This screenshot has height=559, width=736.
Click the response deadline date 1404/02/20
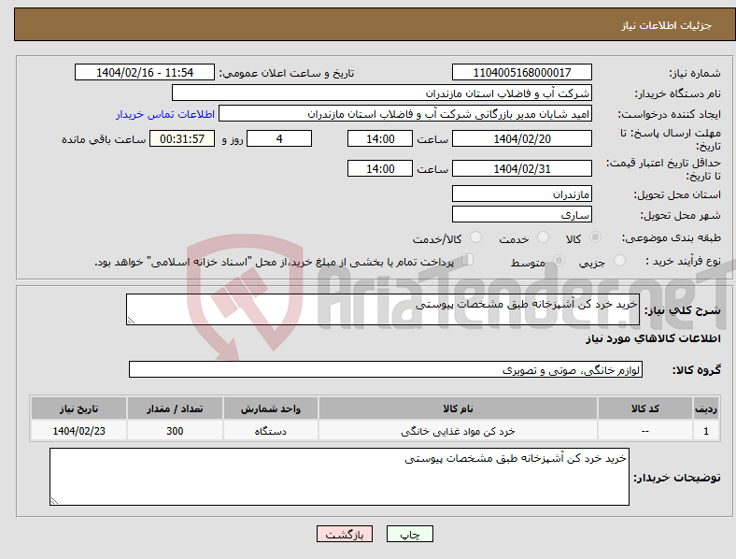pos(522,138)
